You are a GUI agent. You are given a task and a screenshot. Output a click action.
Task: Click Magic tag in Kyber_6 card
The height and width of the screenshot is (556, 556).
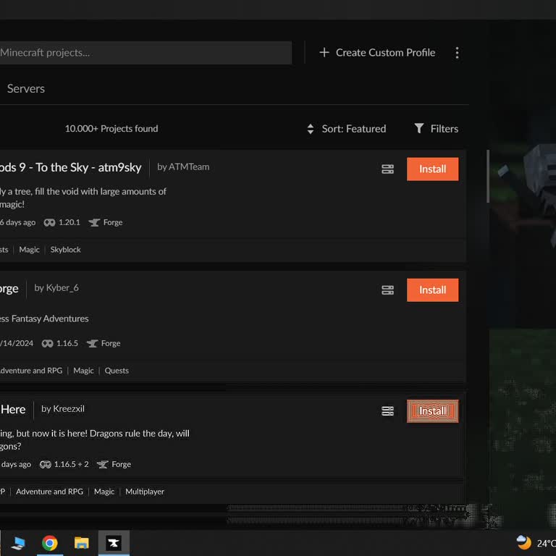coord(83,371)
